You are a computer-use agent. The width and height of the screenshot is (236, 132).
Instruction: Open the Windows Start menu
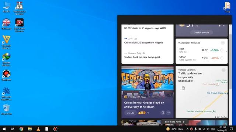[x=4, y=129]
